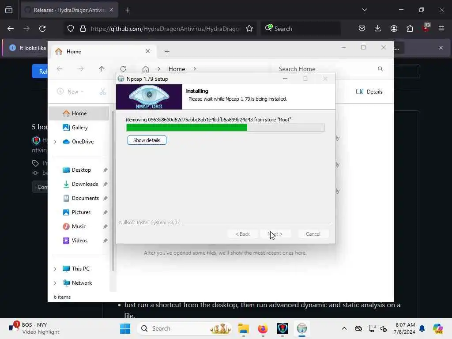Click Firefox back arrow

click(x=11, y=29)
